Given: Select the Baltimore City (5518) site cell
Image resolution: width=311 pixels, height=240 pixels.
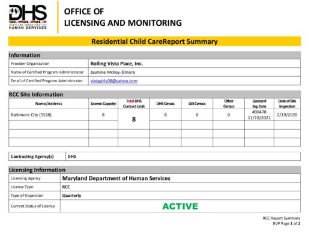Looking at the screenshot, I should [31, 115].
